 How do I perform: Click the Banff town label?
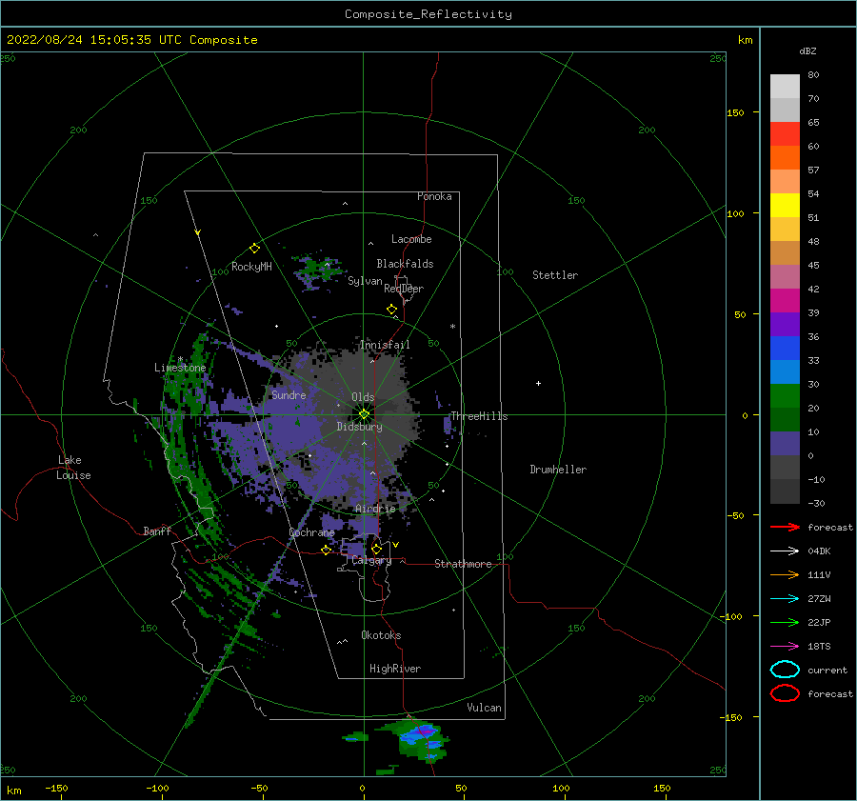coord(157,531)
